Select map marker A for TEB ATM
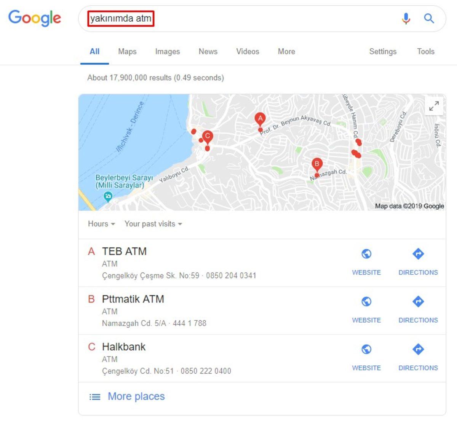 (260, 118)
